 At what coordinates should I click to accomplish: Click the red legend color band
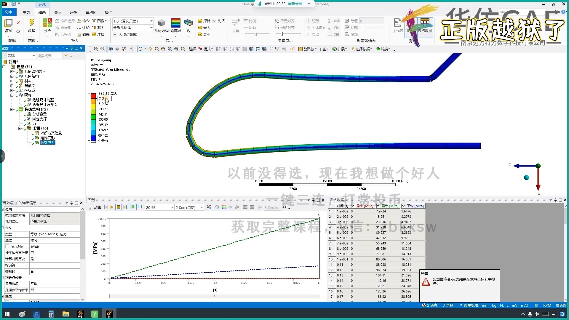click(x=93, y=96)
